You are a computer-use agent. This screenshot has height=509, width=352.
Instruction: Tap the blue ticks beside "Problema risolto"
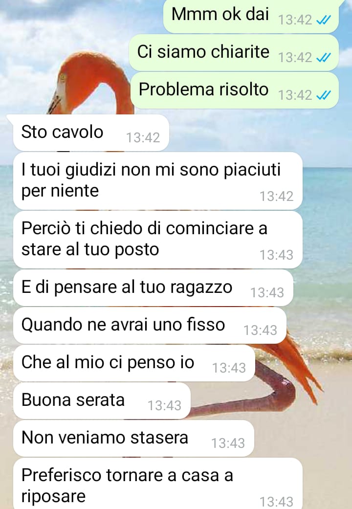(324, 95)
